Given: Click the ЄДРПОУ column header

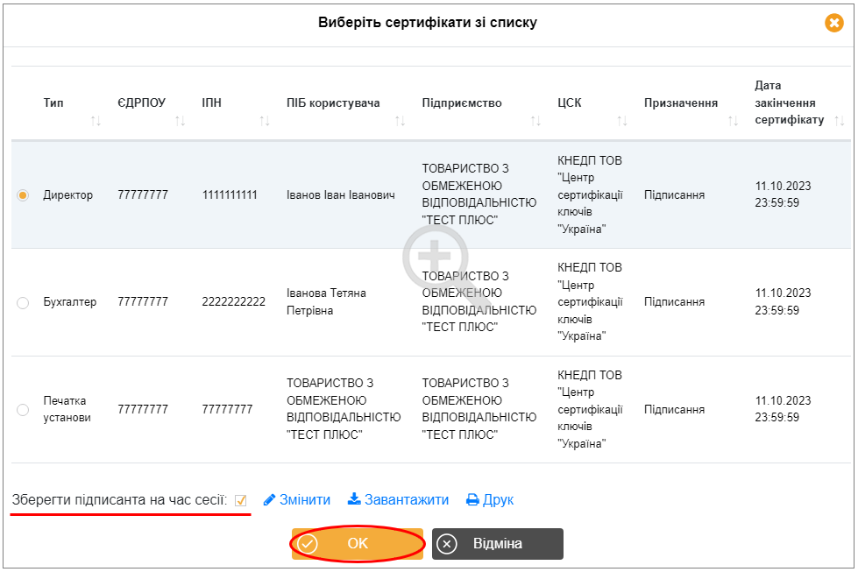Looking at the screenshot, I should pos(142,102).
